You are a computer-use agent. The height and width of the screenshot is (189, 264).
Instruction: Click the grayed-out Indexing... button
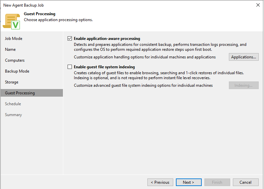coord(243,85)
